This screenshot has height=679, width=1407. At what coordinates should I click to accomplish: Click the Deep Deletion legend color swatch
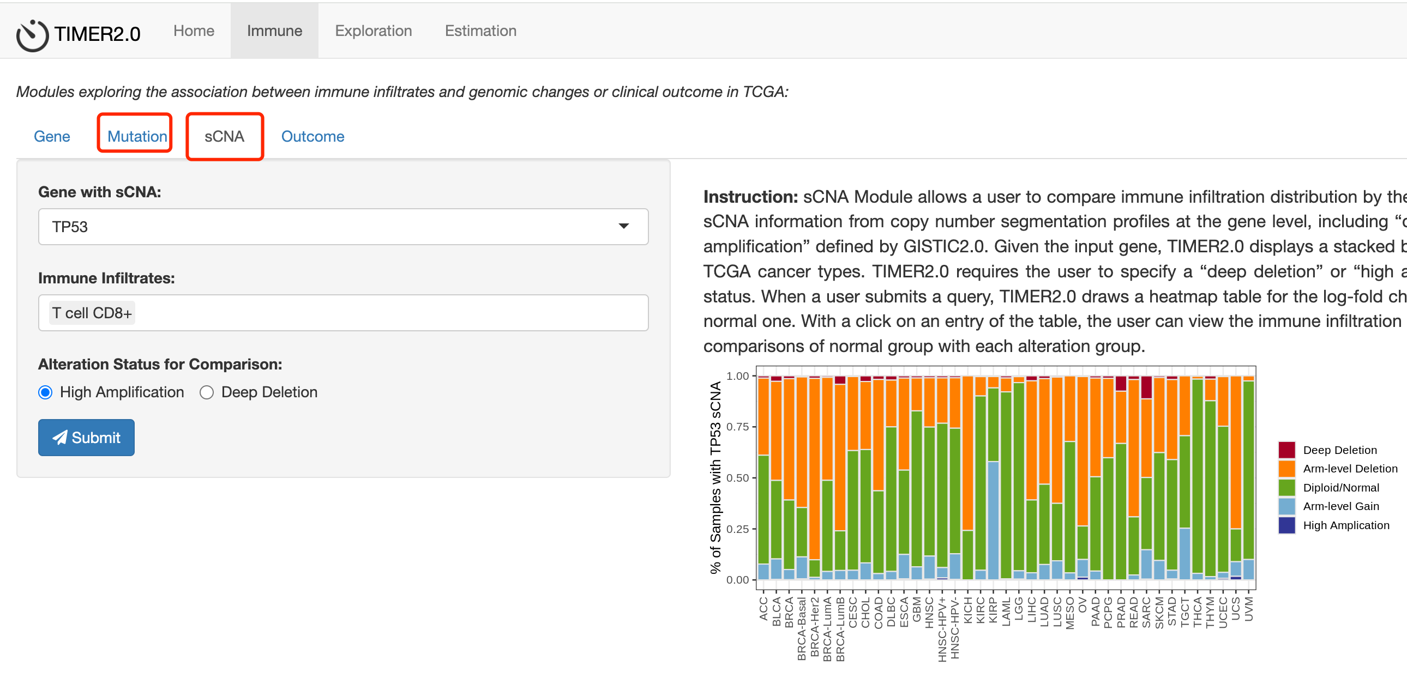pyautogui.click(x=1286, y=450)
